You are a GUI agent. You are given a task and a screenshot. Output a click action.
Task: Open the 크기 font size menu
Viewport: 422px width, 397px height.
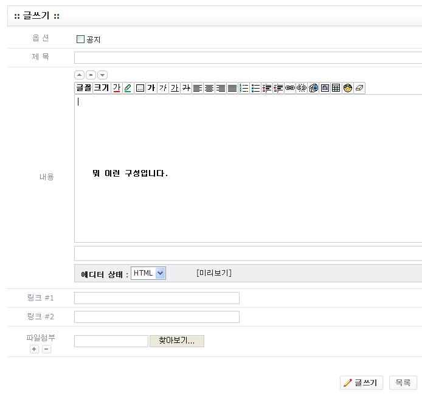coord(102,88)
